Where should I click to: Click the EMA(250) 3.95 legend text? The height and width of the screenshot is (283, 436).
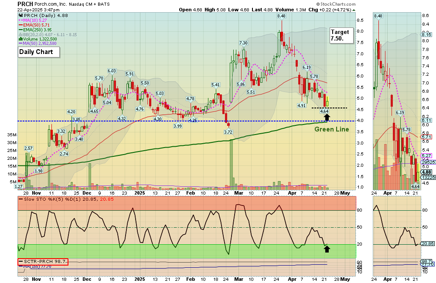37,30
